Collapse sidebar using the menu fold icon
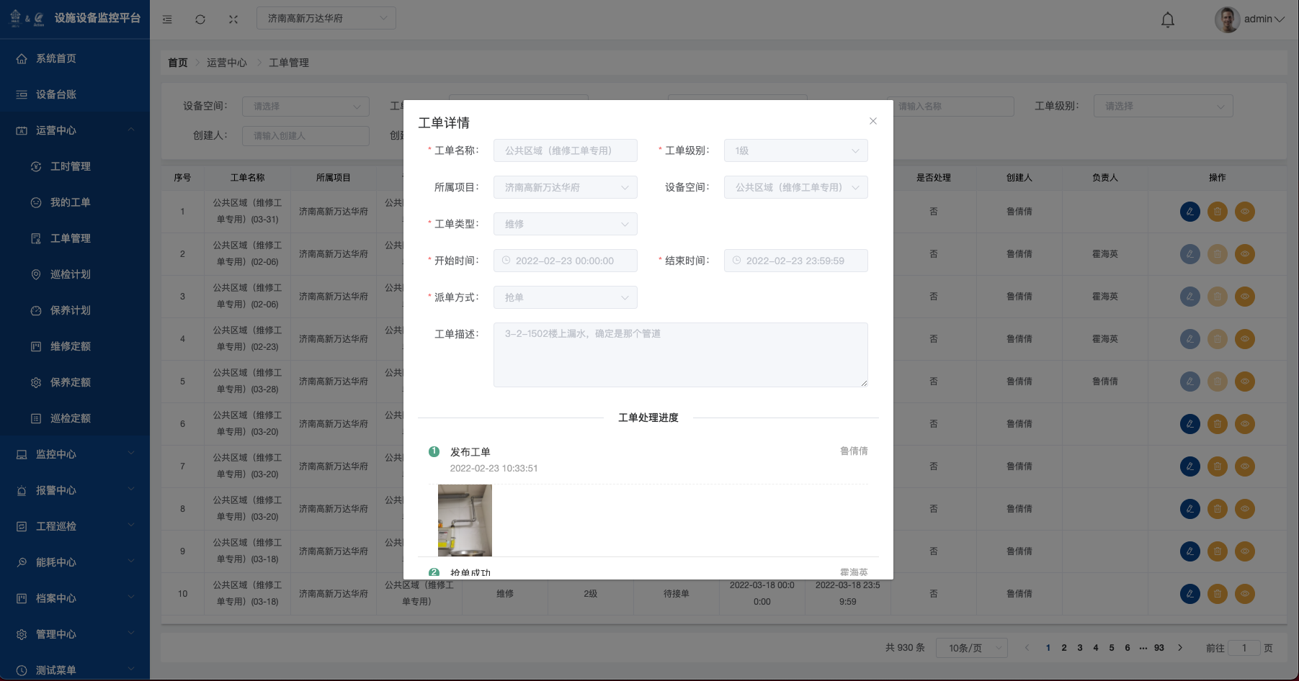 click(x=167, y=19)
